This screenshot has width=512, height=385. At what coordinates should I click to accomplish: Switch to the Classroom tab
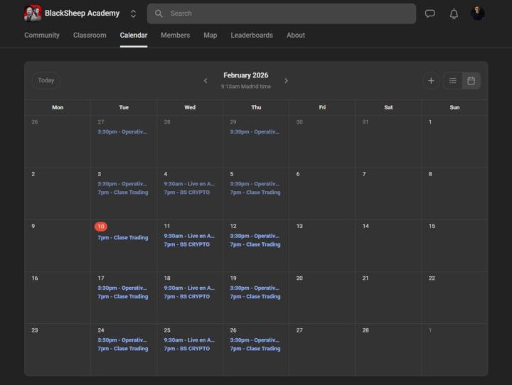[x=90, y=36]
